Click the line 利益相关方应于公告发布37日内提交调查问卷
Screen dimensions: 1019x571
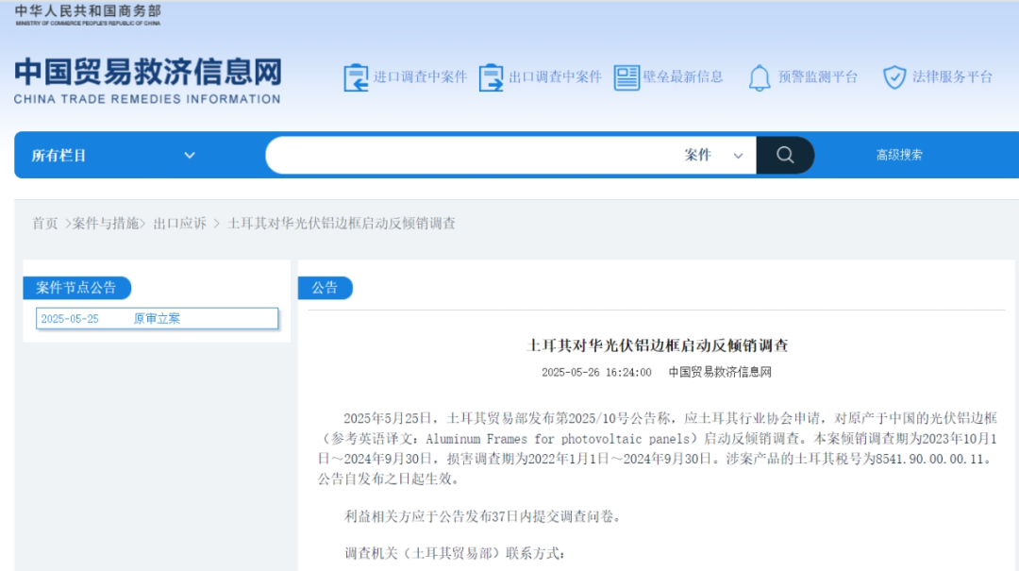point(485,516)
